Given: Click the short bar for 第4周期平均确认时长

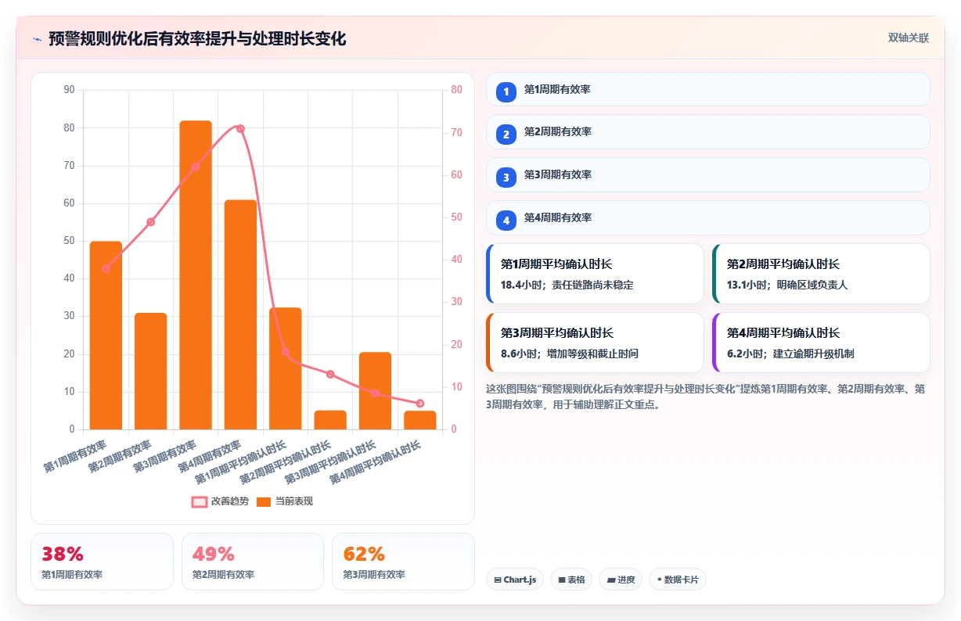Looking at the screenshot, I should pyautogui.click(x=420, y=420).
